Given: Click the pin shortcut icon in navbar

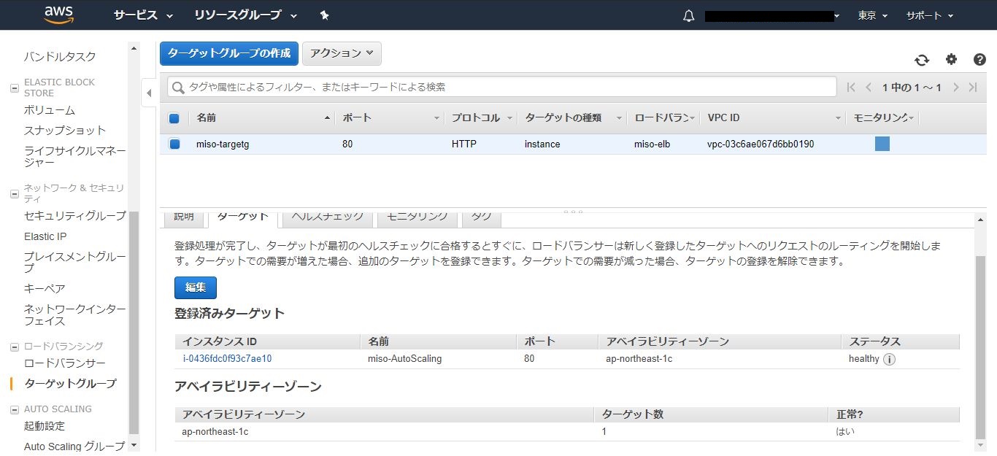Looking at the screenshot, I should coord(325,15).
